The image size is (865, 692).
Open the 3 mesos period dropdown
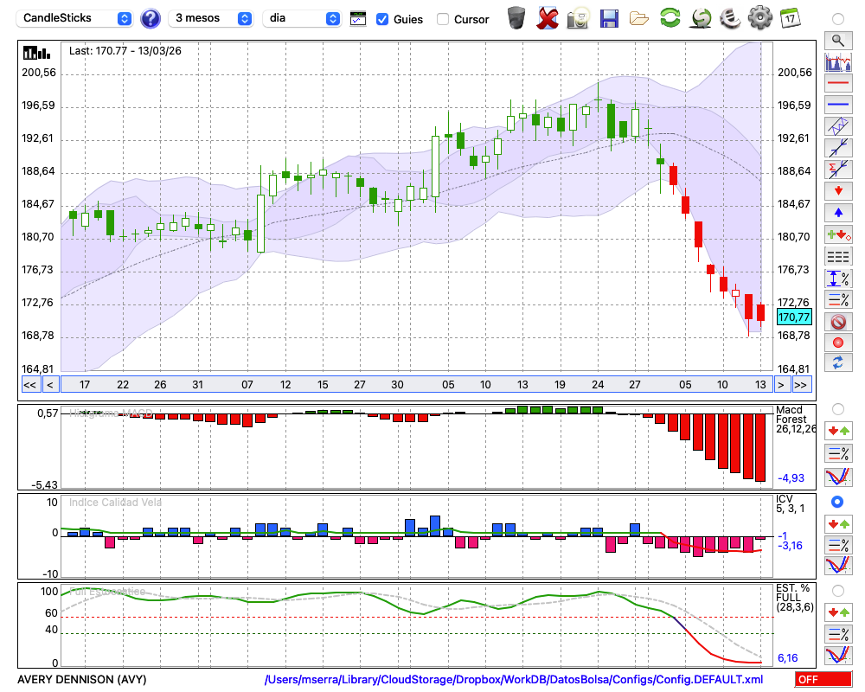(210, 18)
